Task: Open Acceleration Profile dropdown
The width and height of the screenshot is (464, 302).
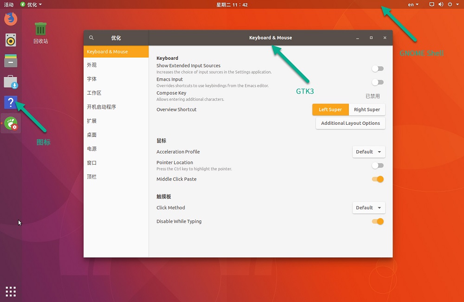Action: pos(369,152)
